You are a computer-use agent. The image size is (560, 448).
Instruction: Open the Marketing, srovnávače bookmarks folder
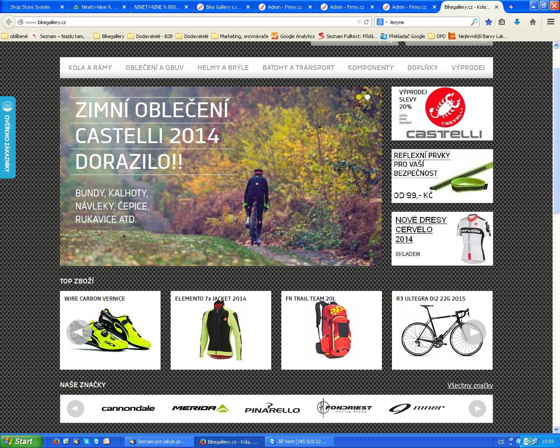[x=240, y=36]
